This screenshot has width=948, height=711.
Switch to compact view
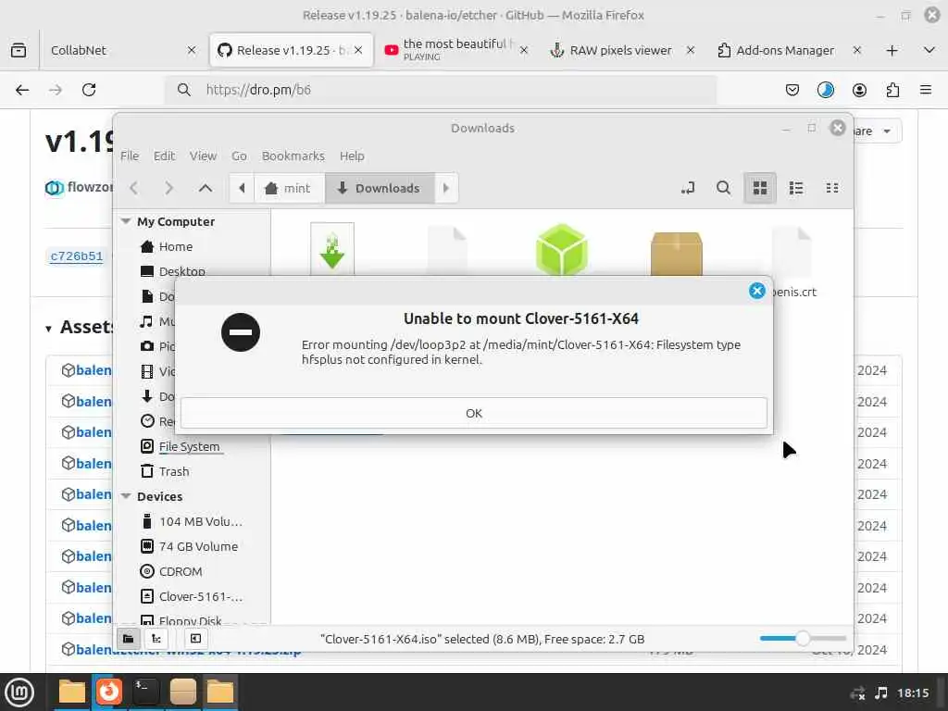[832, 188]
